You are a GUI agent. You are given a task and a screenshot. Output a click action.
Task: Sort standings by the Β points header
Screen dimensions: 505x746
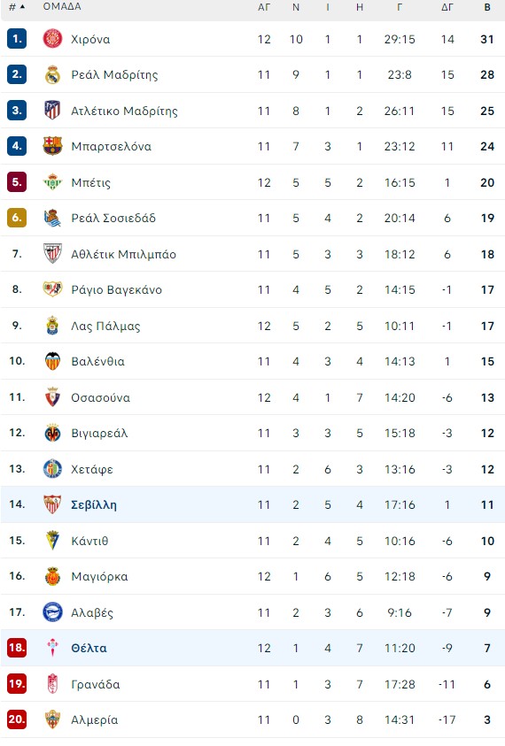point(487,7)
